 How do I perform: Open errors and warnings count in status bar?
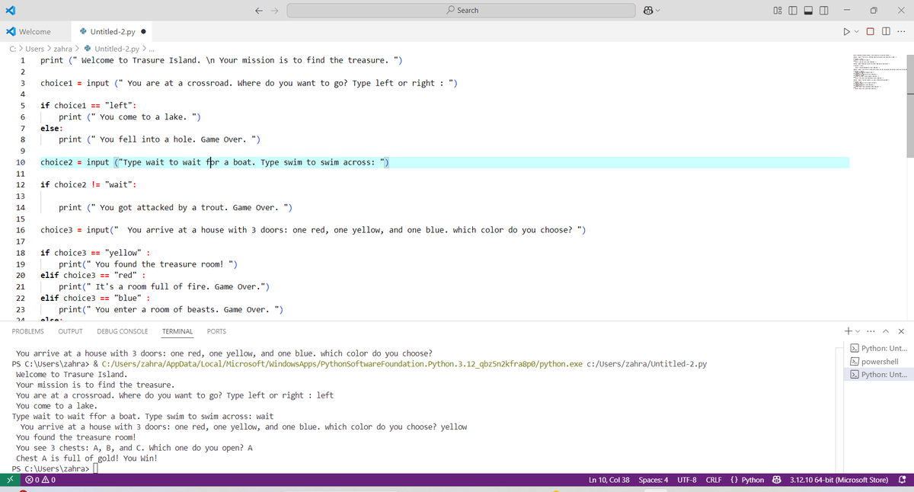[42, 481]
